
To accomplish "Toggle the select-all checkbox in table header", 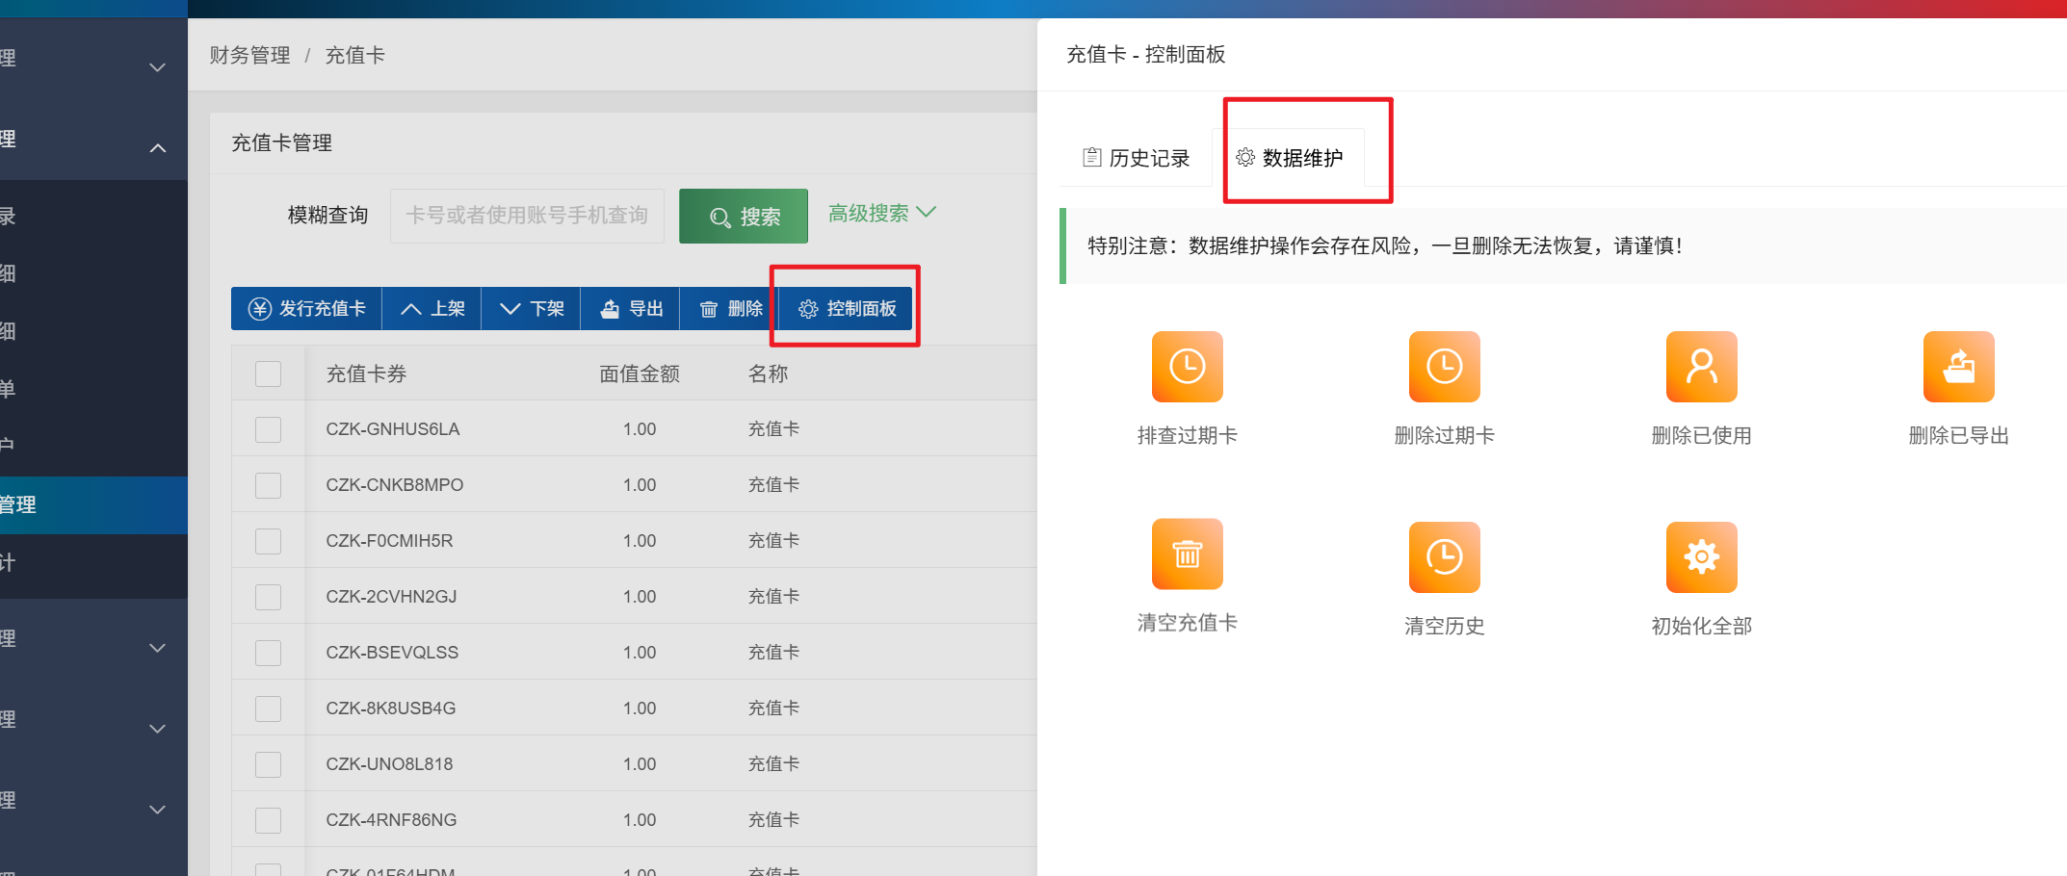I will point(268,374).
